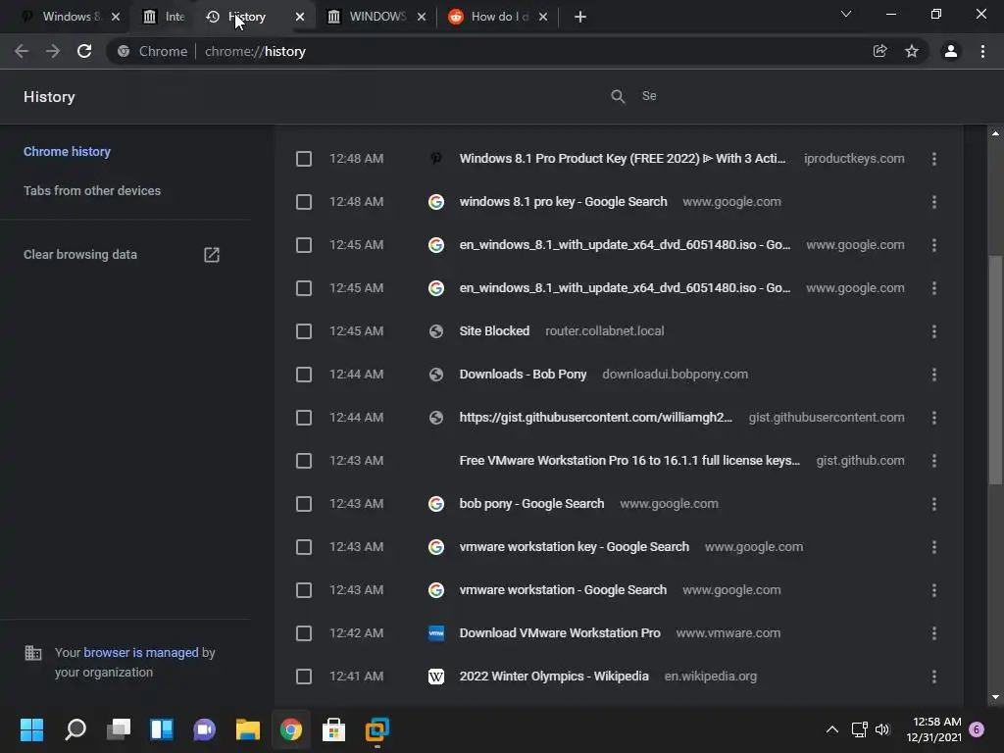The height and width of the screenshot is (753, 1004).
Task: Open actions menu for Download VMware Workstation Pro
Action: tap(934, 633)
